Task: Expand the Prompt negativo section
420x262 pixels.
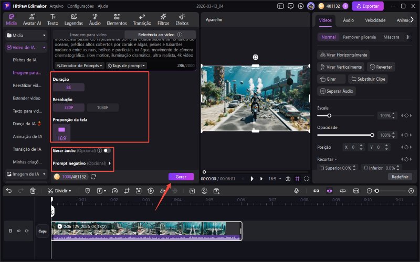Action: (110, 163)
